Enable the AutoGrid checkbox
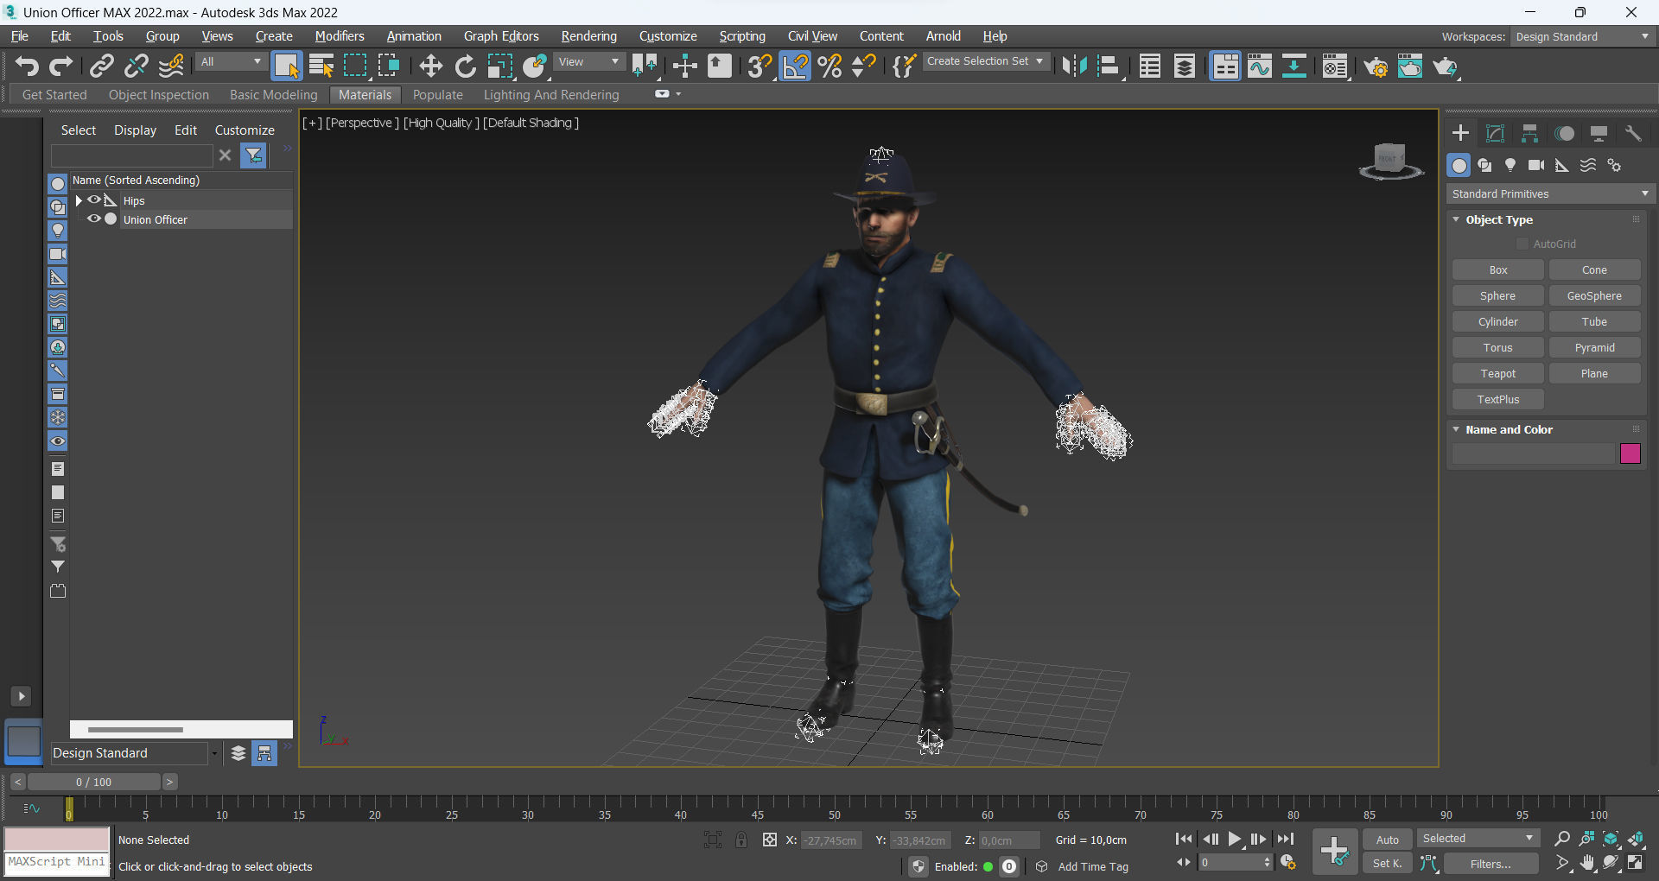The image size is (1659, 881). (x=1522, y=244)
